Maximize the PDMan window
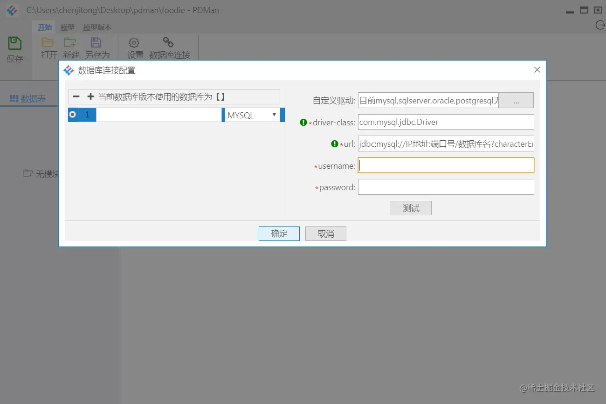 [x=584, y=10]
